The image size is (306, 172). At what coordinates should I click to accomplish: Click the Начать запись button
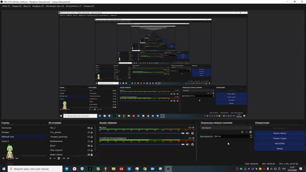click(280, 133)
